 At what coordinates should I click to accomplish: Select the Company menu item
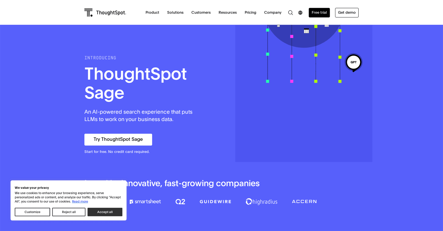[x=272, y=12]
